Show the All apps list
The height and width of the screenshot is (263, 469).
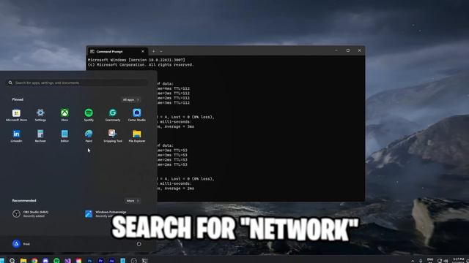click(130, 99)
